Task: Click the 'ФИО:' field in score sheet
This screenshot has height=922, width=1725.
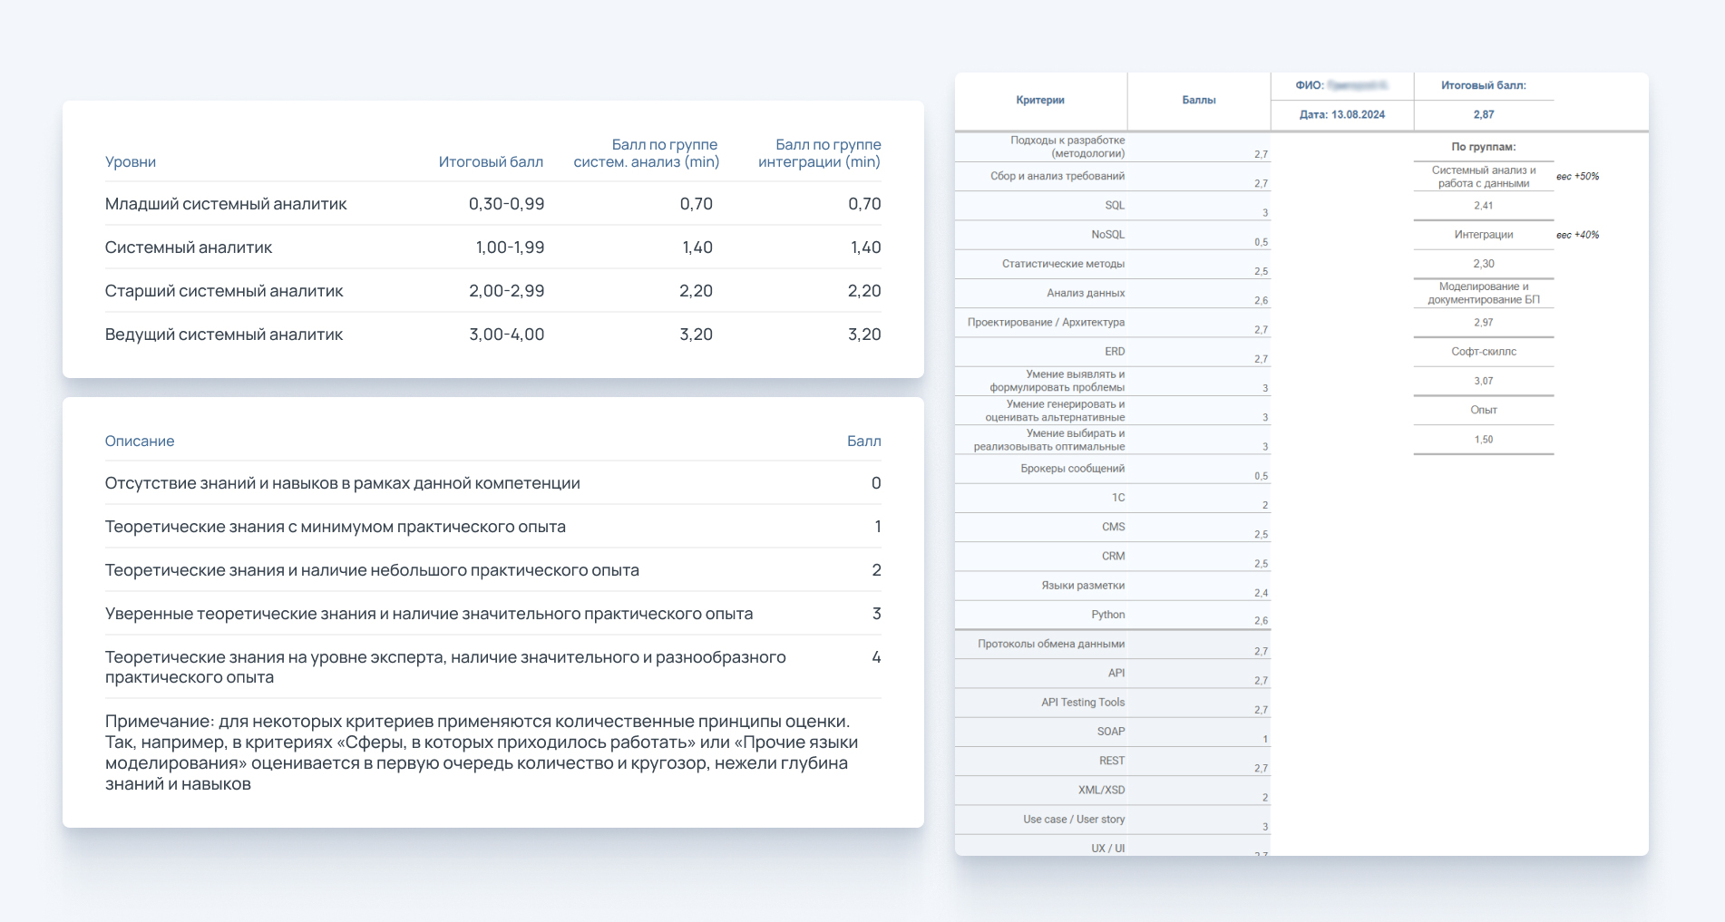Action: (x=1341, y=85)
